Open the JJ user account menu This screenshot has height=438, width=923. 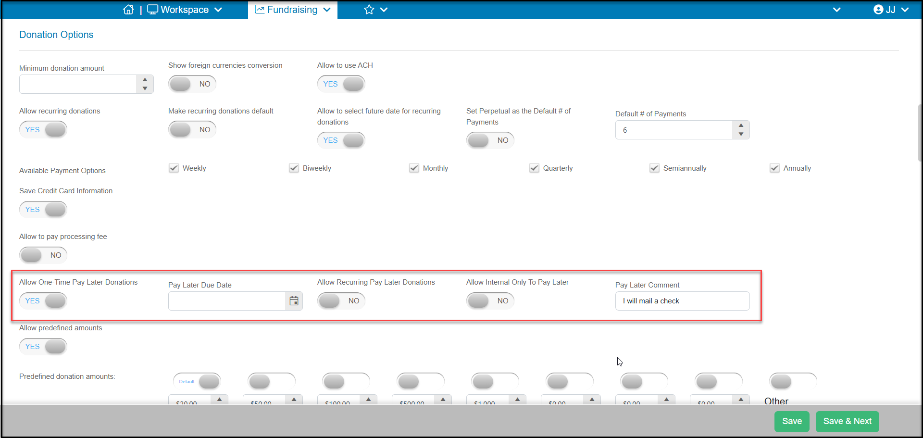point(891,10)
